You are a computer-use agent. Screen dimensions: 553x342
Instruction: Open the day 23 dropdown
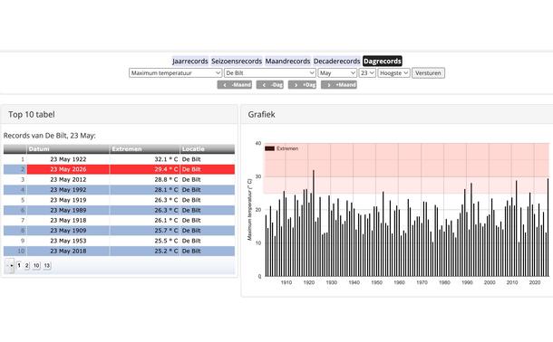pos(367,72)
